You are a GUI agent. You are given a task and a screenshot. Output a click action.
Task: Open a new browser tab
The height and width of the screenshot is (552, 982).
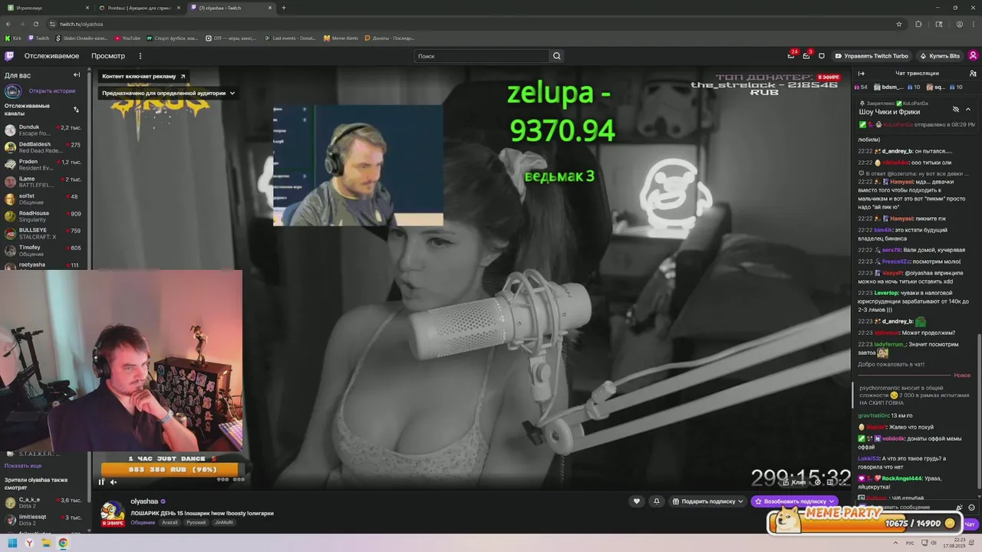(x=284, y=8)
